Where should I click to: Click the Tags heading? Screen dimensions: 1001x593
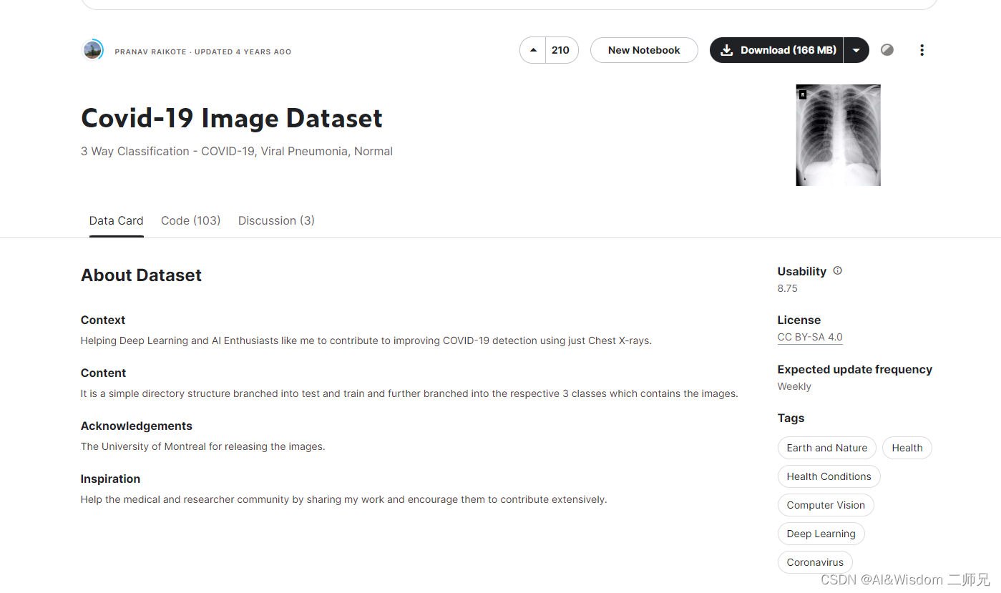tap(791, 418)
